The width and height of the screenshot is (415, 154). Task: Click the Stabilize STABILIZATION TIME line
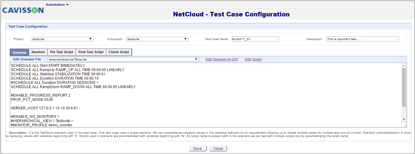(58, 74)
